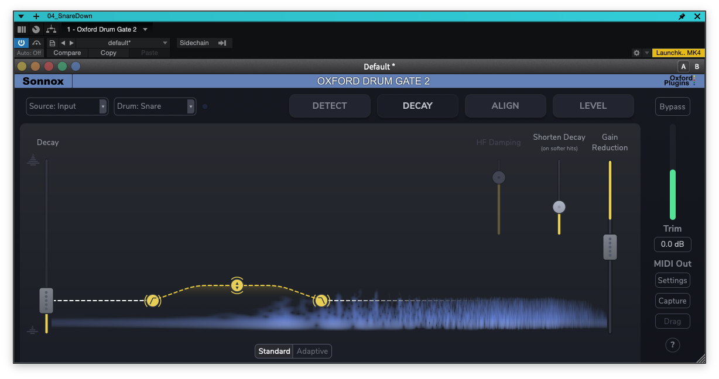
Task: Click the Launchk.. MK4 controller label
Action: (678, 53)
